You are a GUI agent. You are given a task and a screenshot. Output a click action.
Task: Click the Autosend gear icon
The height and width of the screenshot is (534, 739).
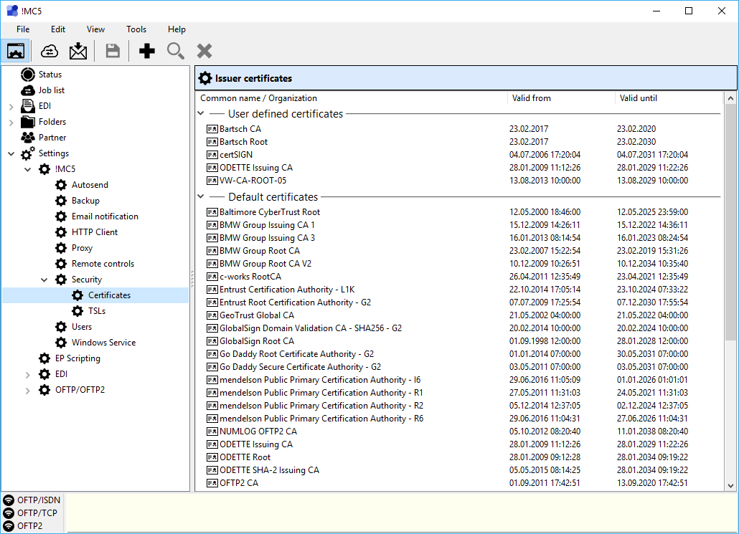click(x=61, y=185)
